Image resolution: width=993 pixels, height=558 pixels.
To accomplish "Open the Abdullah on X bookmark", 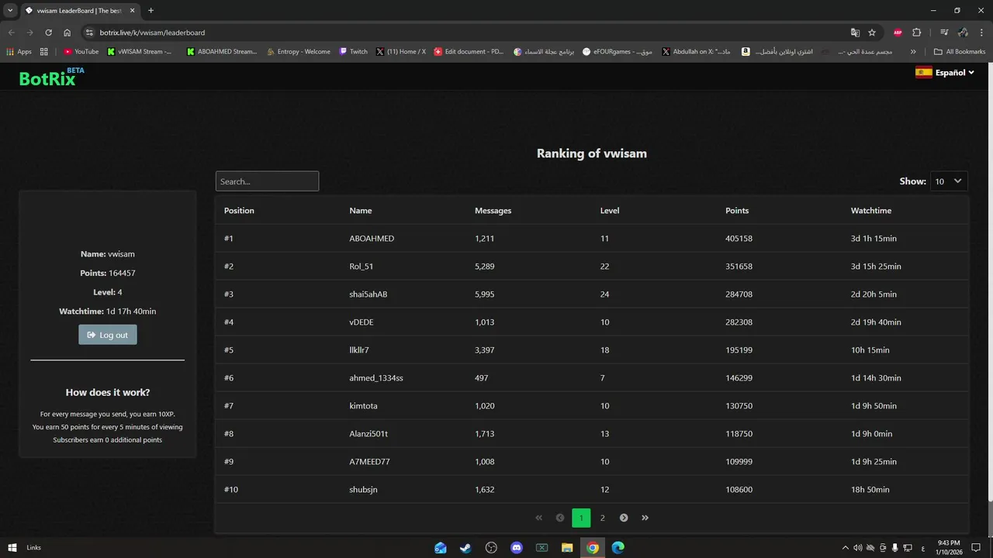I will tap(696, 52).
